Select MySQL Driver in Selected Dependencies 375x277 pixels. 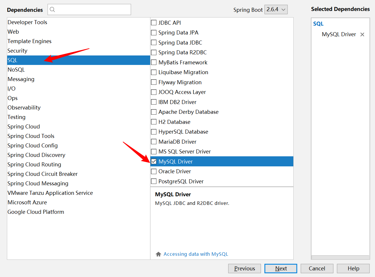tap(339, 34)
